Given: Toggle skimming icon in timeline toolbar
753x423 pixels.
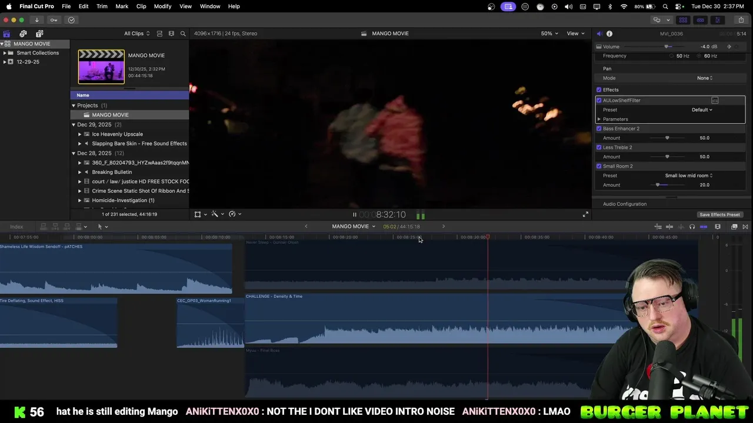Looking at the screenshot, I should (669, 227).
